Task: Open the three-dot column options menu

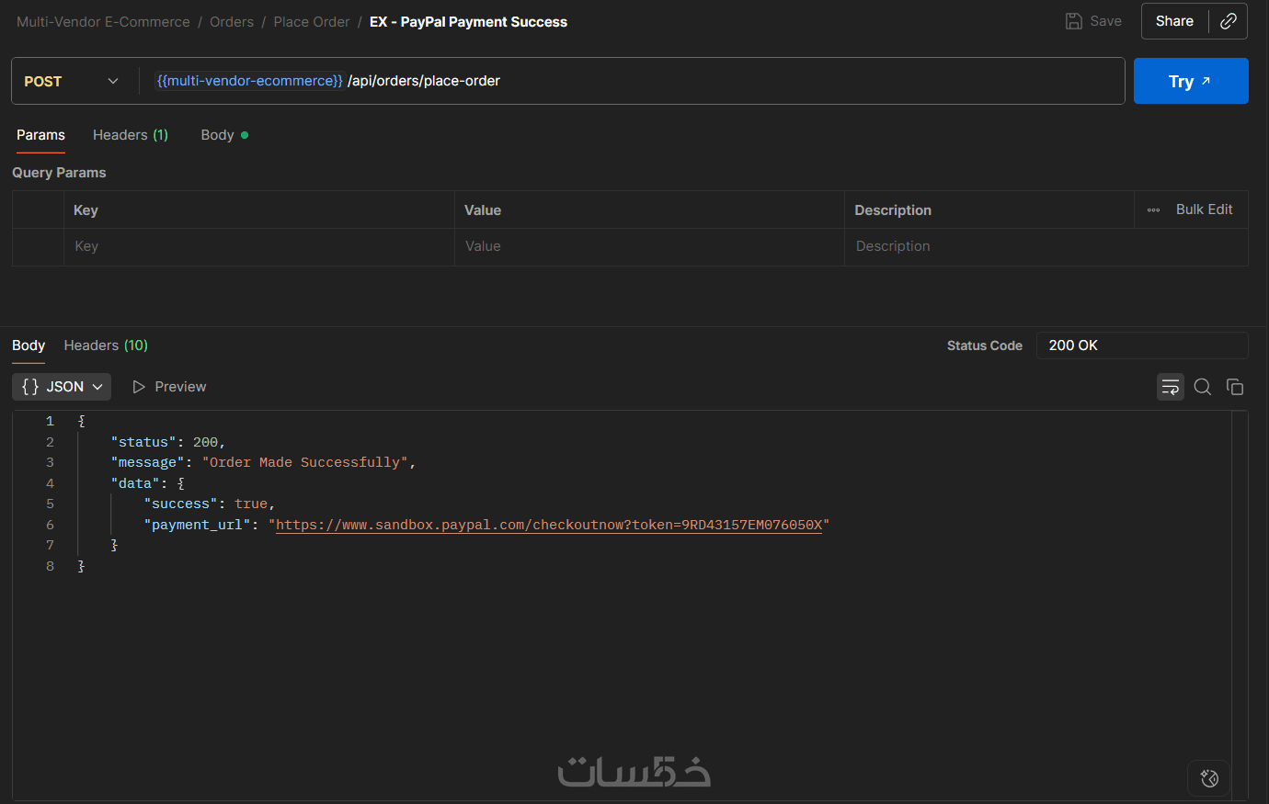Action: pyautogui.click(x=1153, y=209)
